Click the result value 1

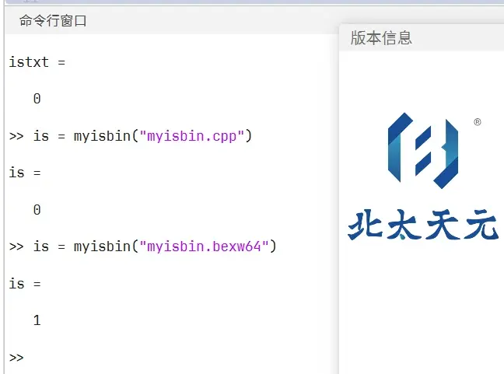click(x=37, y=320)
